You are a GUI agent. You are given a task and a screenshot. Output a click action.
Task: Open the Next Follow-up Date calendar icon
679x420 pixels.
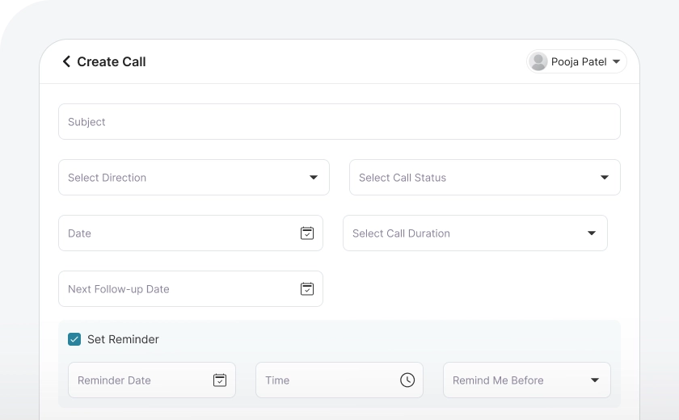(x=307, y=288)
